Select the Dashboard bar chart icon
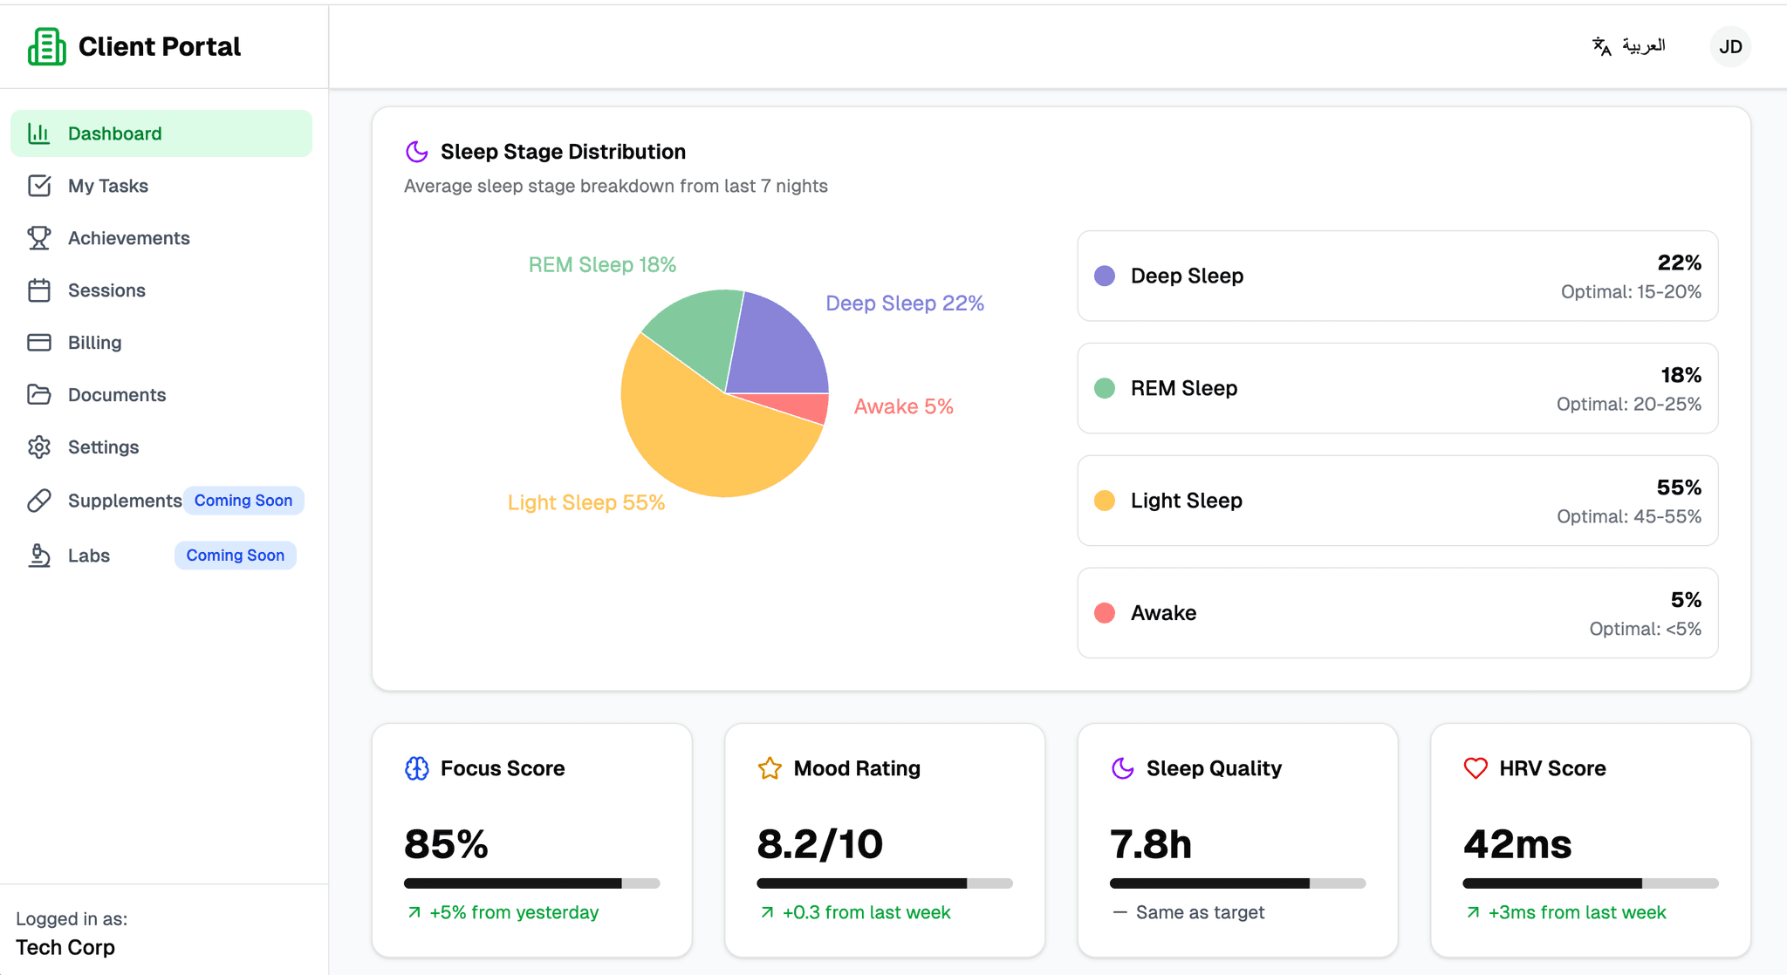This screenshot has width=1787, height=975. (x=39, y=133)
